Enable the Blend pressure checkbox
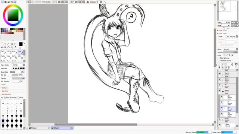Image resolution: width=239 pixels, height=134 pixels. 18,98
